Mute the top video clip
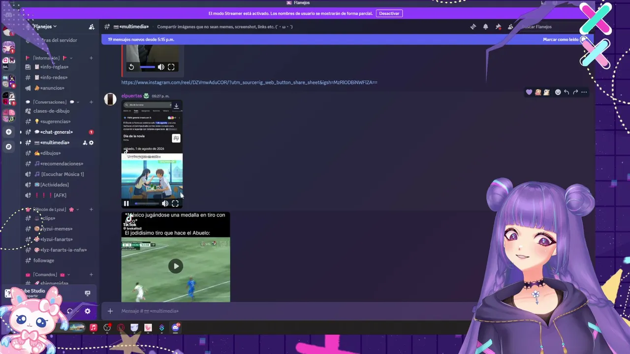Image resolution: width=630 pixels, height=354 pixels. pos(161,67)
